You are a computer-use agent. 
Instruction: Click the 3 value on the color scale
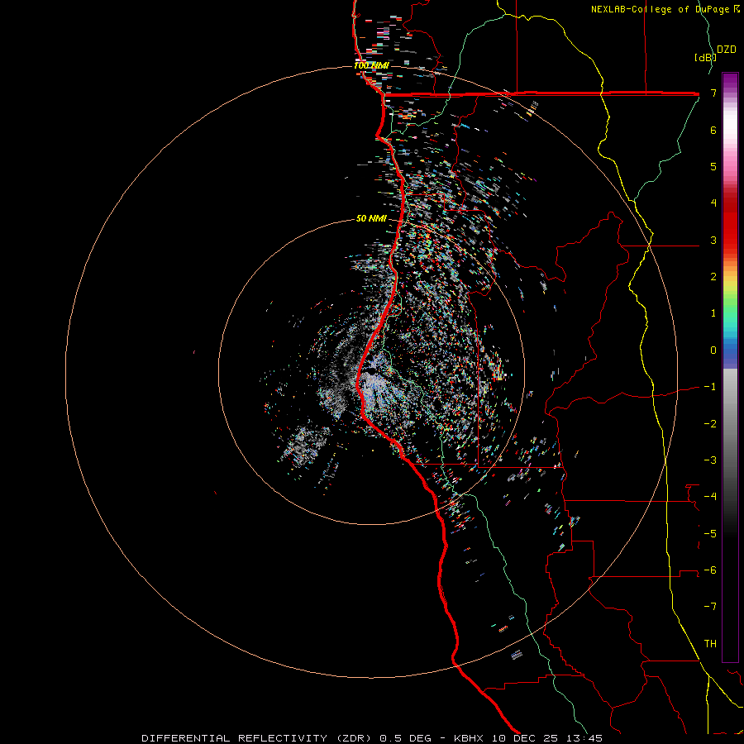713,240
